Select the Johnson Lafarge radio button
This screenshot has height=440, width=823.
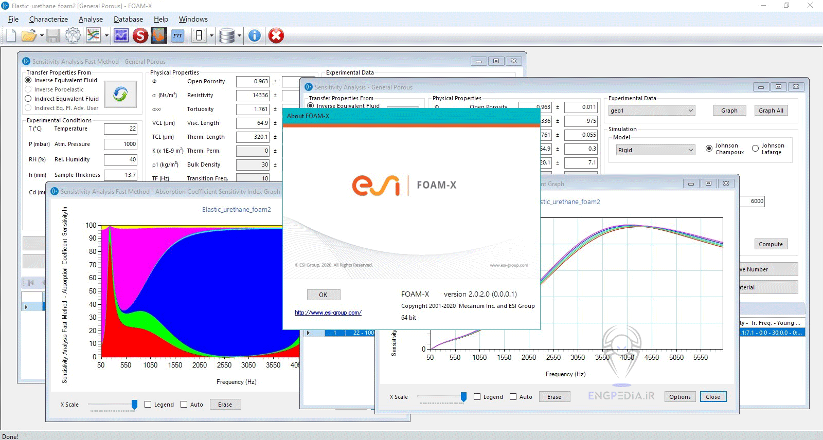coord(755,149)
